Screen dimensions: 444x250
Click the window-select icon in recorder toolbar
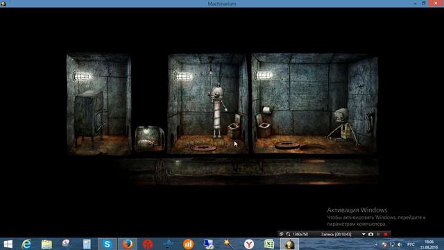[x=281, y=234]
